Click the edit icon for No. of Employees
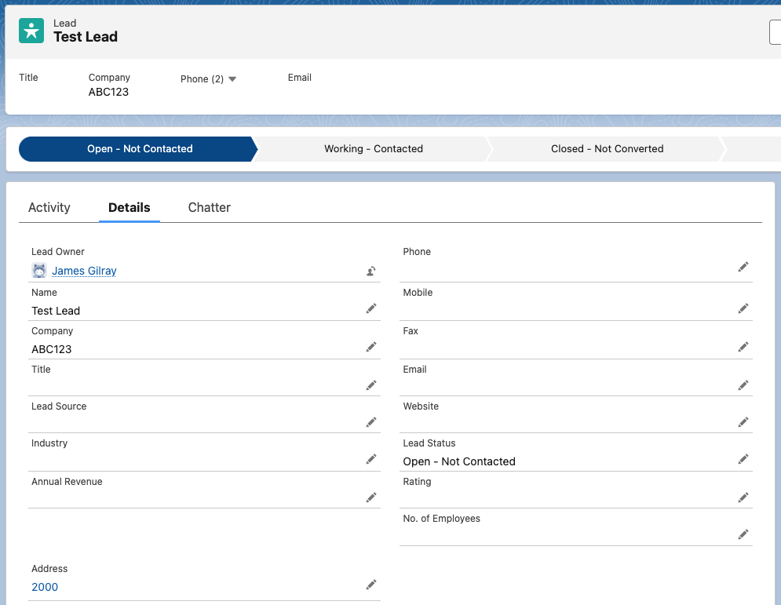 click(743, 534)
